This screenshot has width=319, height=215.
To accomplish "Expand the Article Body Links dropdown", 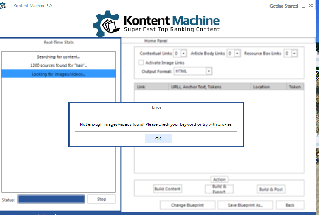I will pyautogui.click(x=237, y=53).
